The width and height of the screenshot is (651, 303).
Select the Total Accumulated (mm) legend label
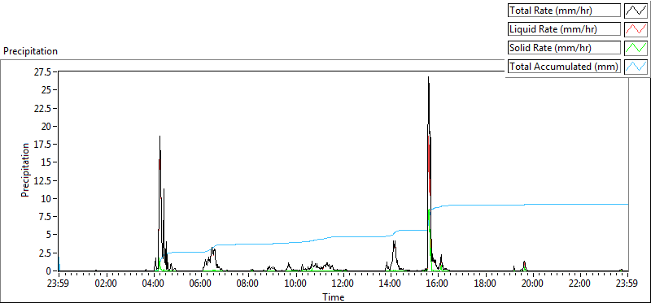tap(564, 67)
